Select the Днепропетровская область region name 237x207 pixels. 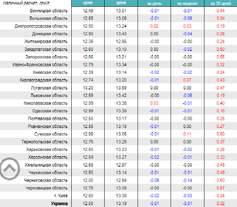41,26
